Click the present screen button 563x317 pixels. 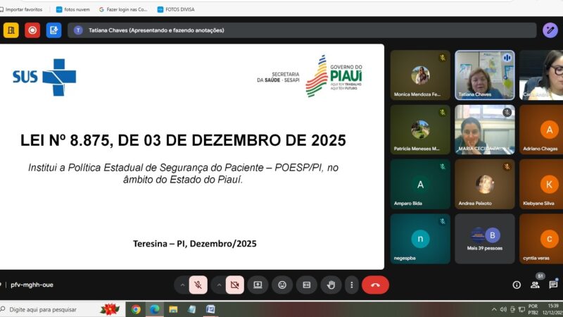tap(258, 285)
